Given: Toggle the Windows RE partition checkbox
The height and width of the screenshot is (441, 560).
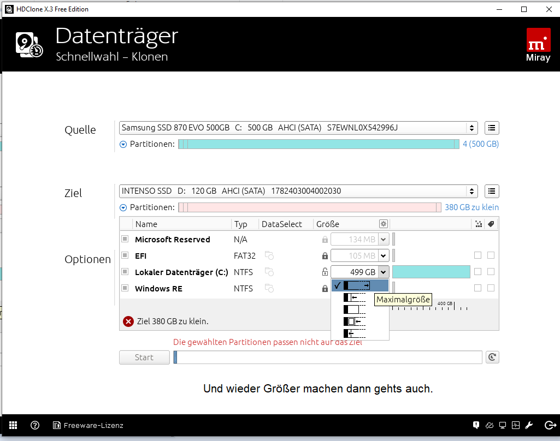Looking at the screenshot, I should coord(125,288).
